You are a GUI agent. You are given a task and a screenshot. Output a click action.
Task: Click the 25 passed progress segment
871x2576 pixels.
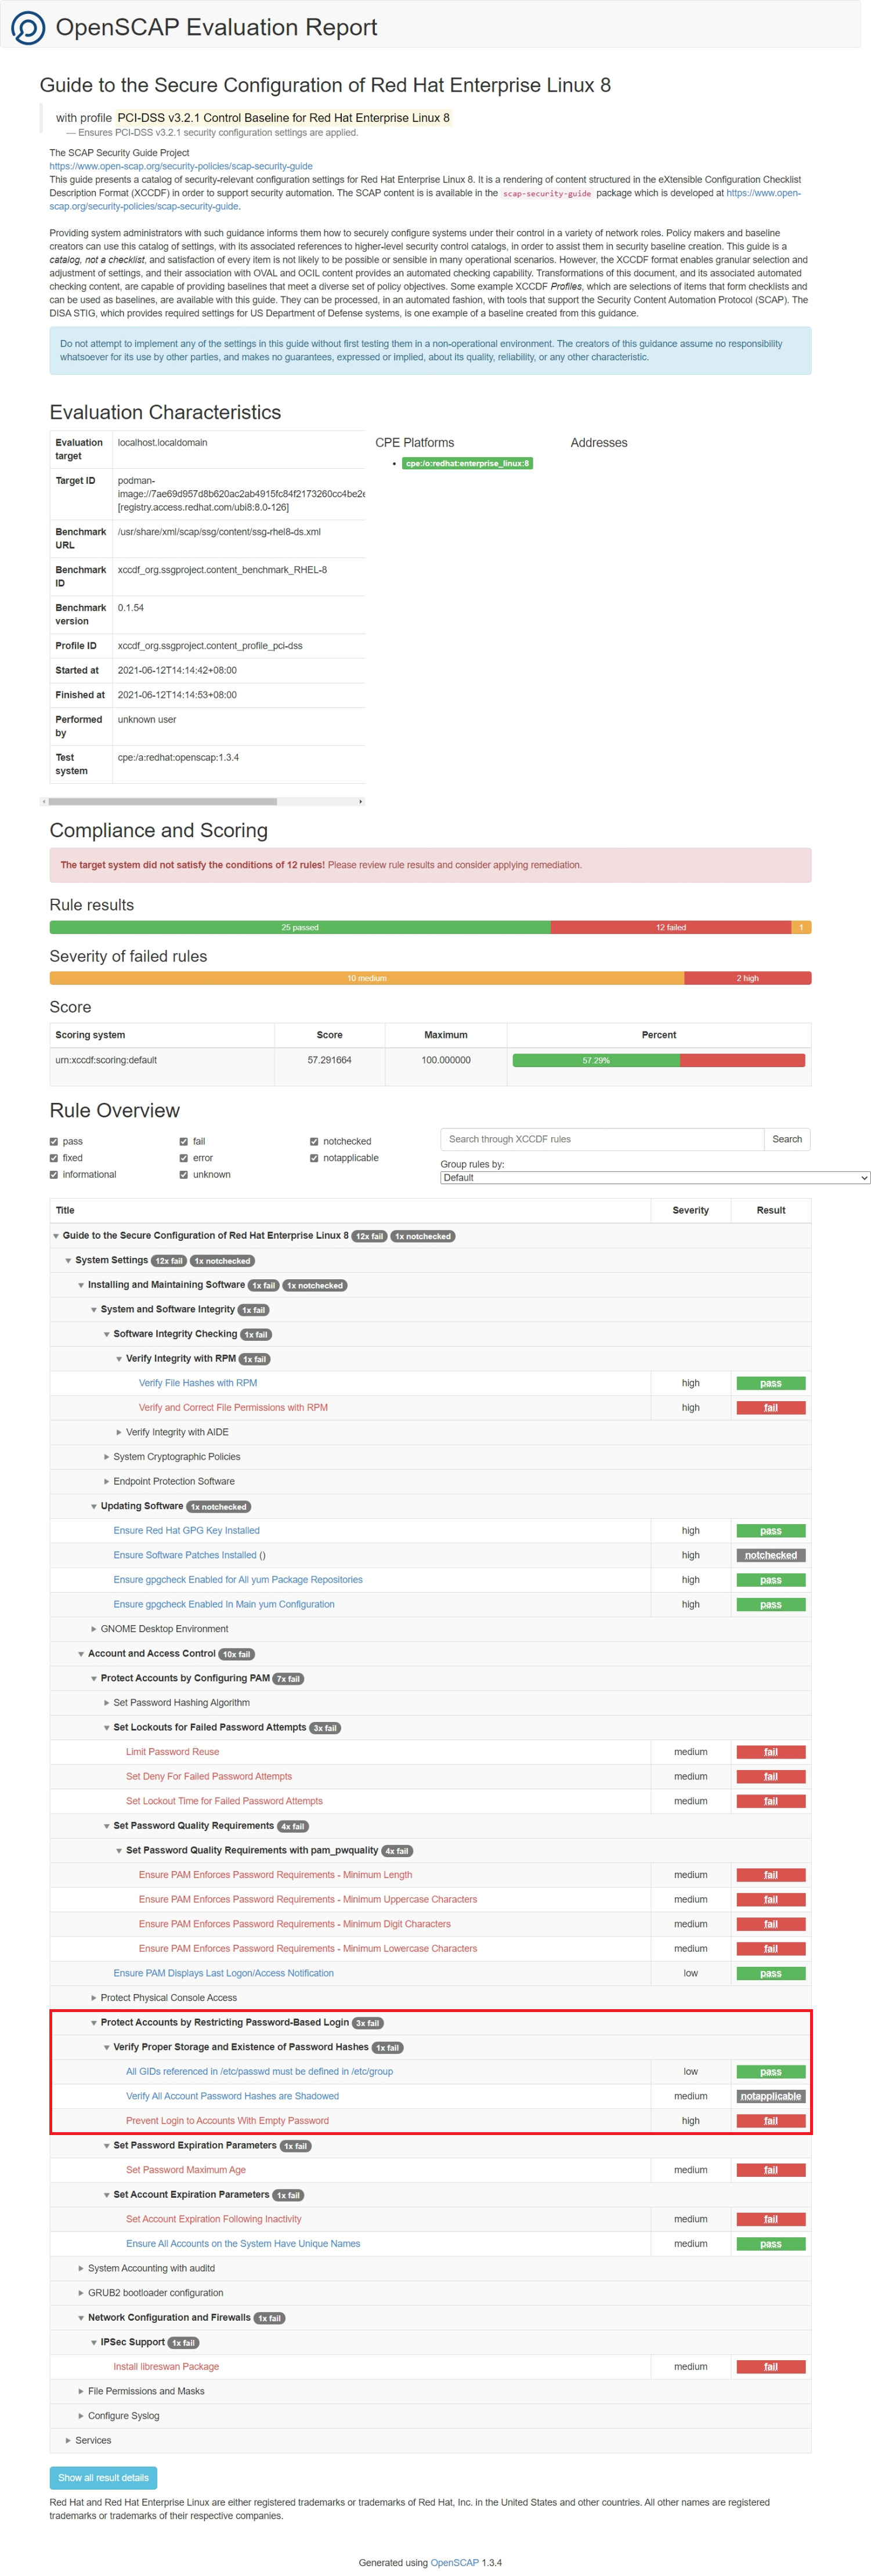(300, 927)
